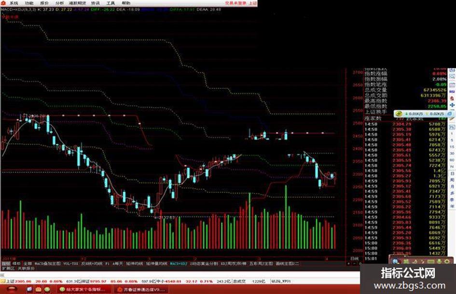The height and width of the screenshot is (294, 456).
Task: Select the 指标 tab
Action: click(6, 264)
